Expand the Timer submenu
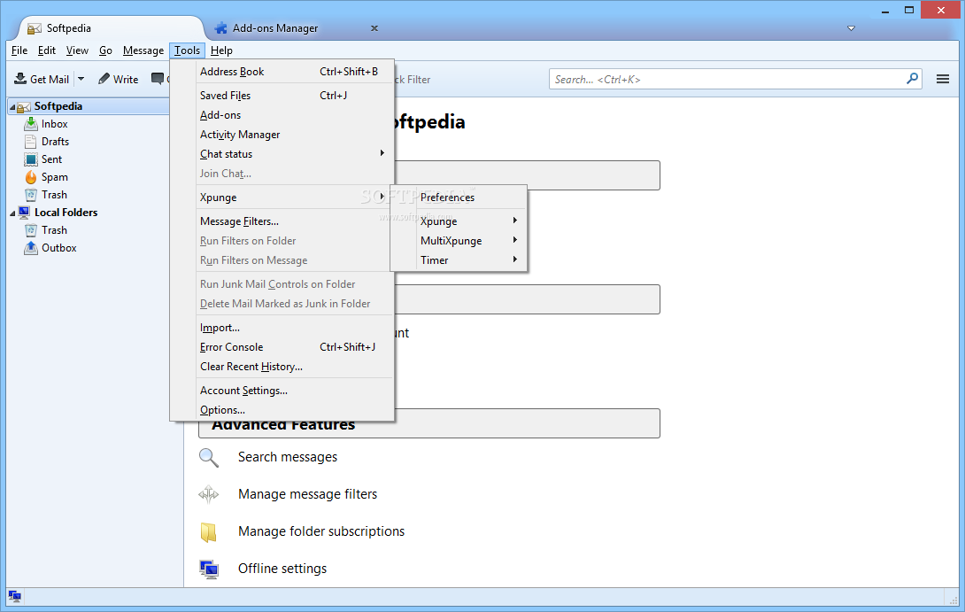The height and width of the screenshot is (612, 965). point(515,260)
